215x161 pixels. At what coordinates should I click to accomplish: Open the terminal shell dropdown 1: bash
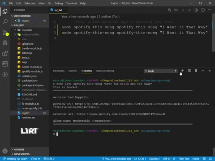click(161, 71)
